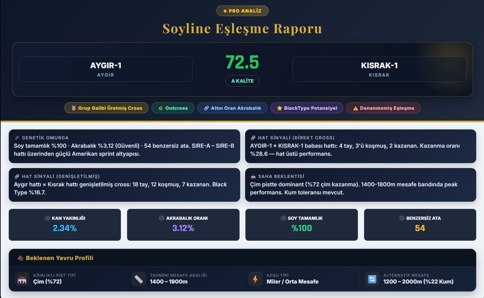Open the A KALİTE rating details
The image size is (484, 298).
point(242,81)
